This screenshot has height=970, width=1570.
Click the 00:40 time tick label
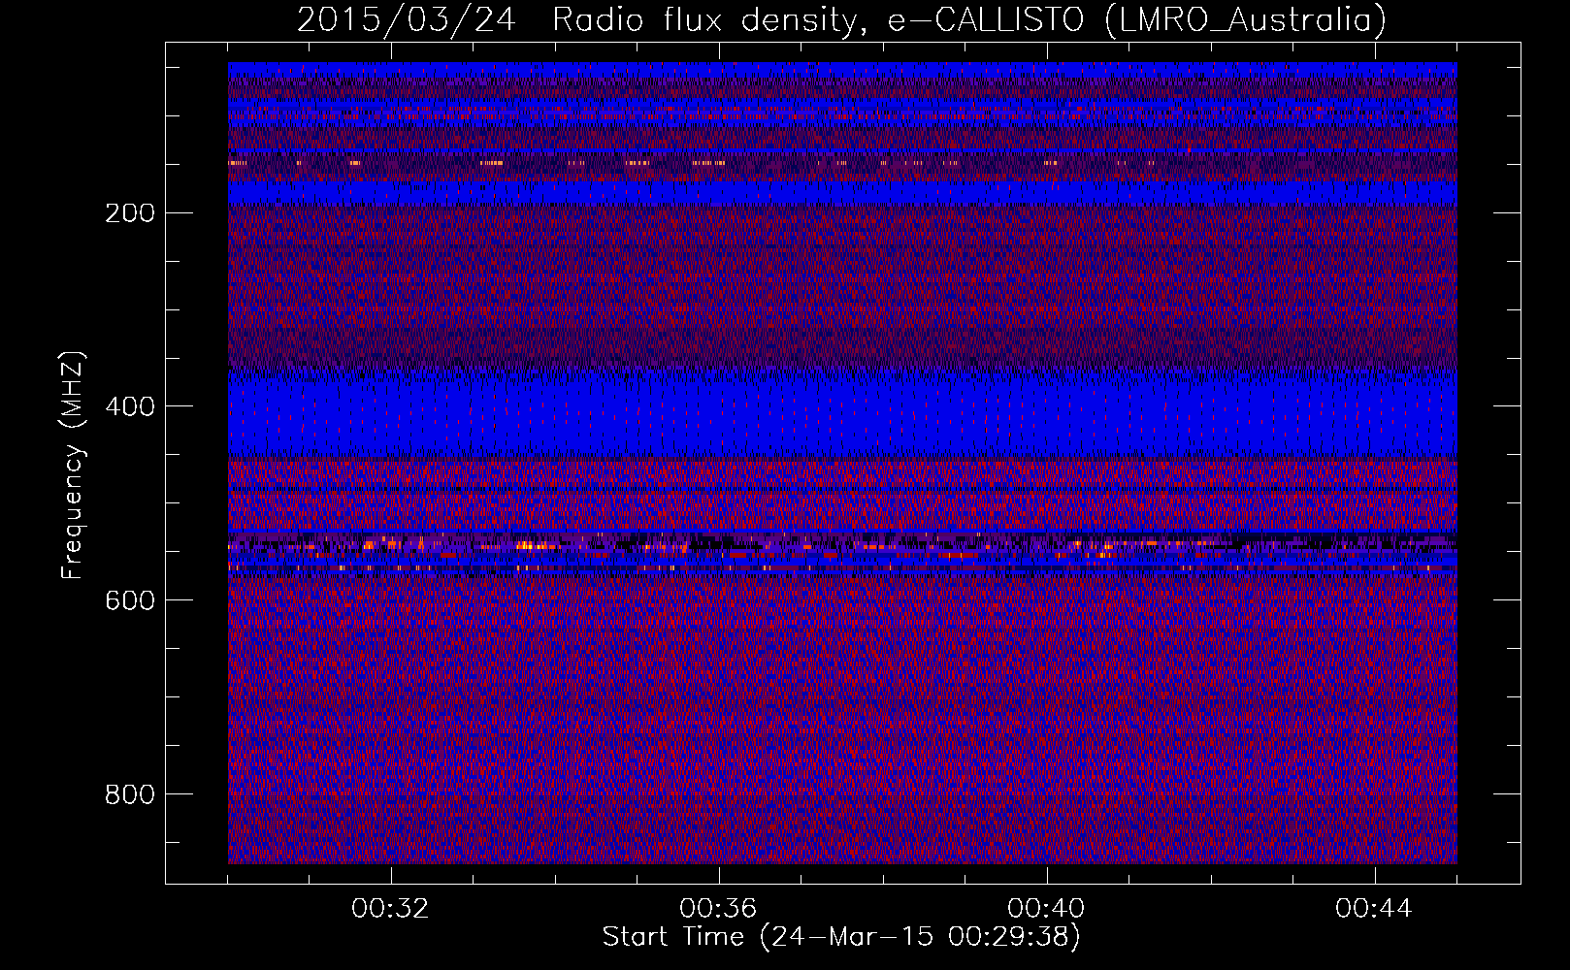(1047, 909)
